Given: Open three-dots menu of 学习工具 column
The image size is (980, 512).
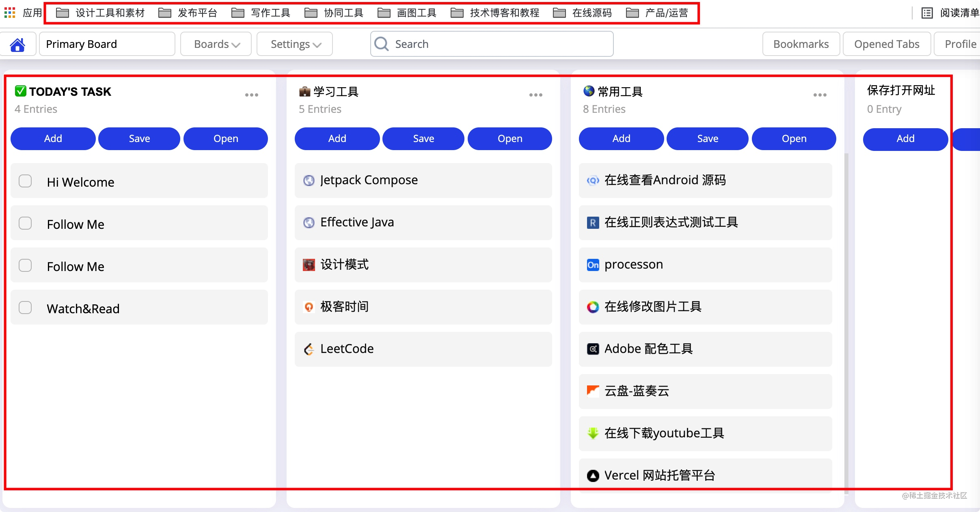Looking at the screenshot, I should (535, 95).
